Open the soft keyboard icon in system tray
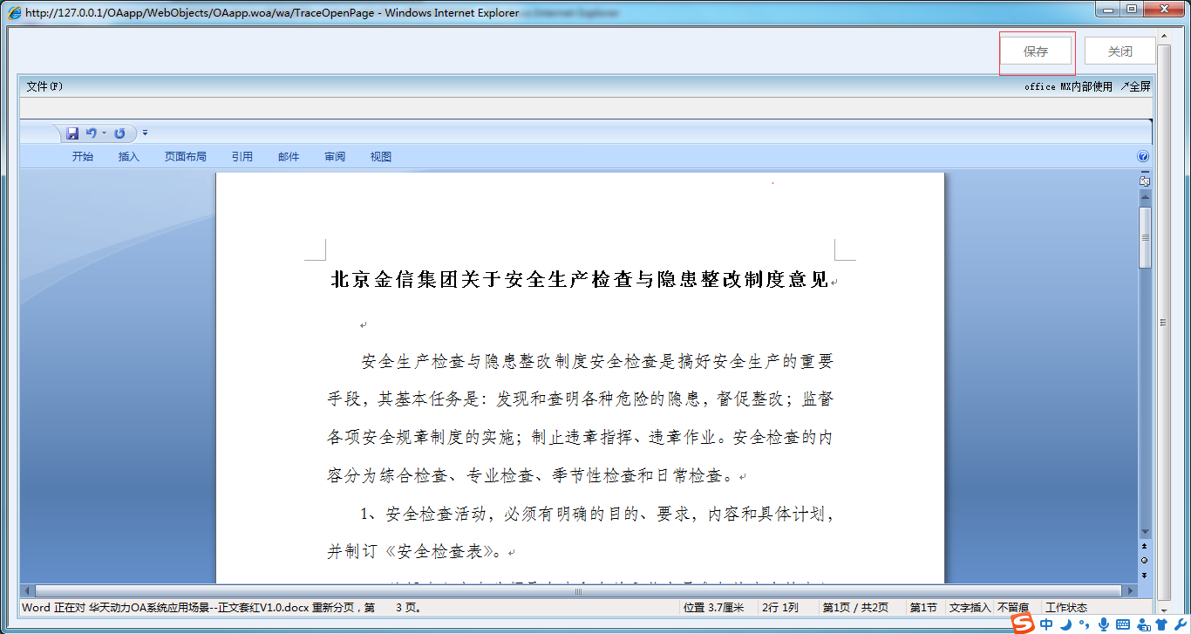The image size is (1191, 634). click(1123, 624)
